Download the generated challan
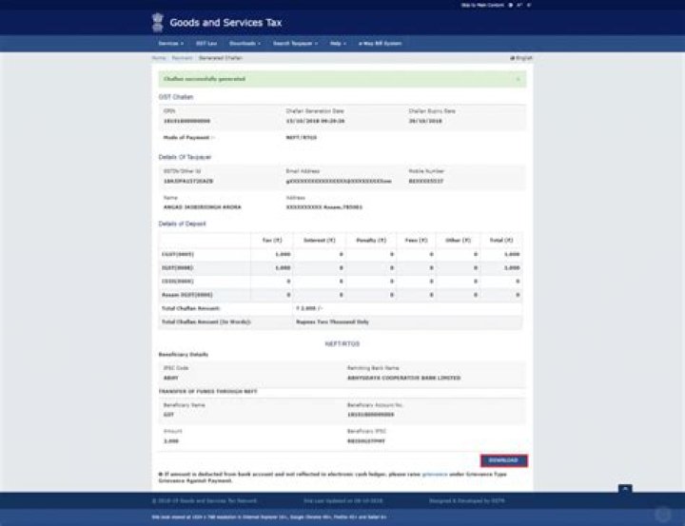The width and height of the screenshot is (685, 526). (502, 460)
